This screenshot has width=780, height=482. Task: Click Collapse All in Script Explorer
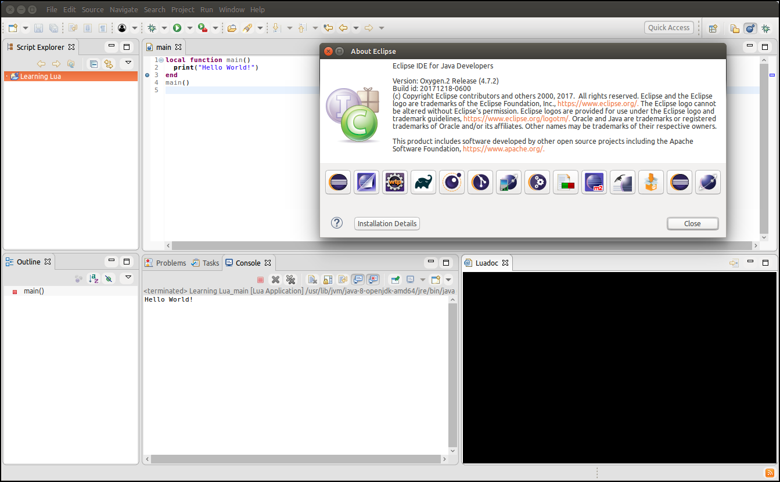[x=94, y=64]
